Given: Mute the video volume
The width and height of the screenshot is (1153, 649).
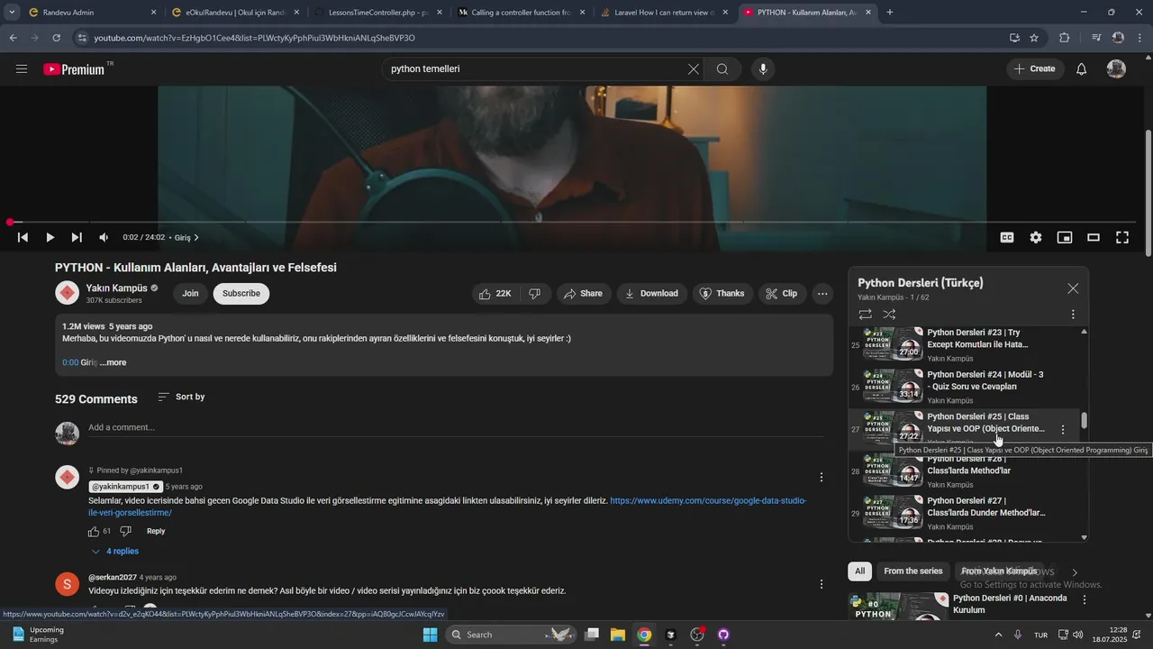Looking at the screenshot, I should pyautogui.click(x=104, y=237).
